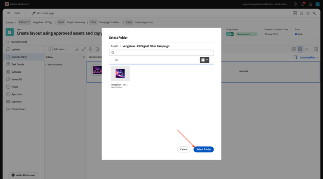Open notifications bell

point(303,4)
